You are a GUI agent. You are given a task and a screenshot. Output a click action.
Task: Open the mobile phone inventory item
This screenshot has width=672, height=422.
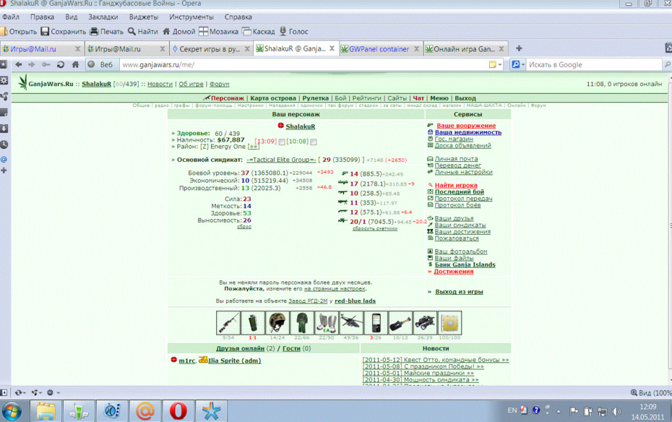pos(376,323)
